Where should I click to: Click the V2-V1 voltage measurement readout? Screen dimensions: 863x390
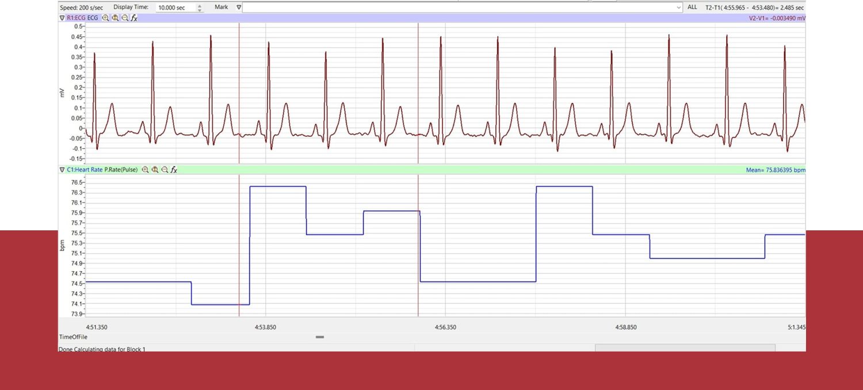[x=776, y=18]
